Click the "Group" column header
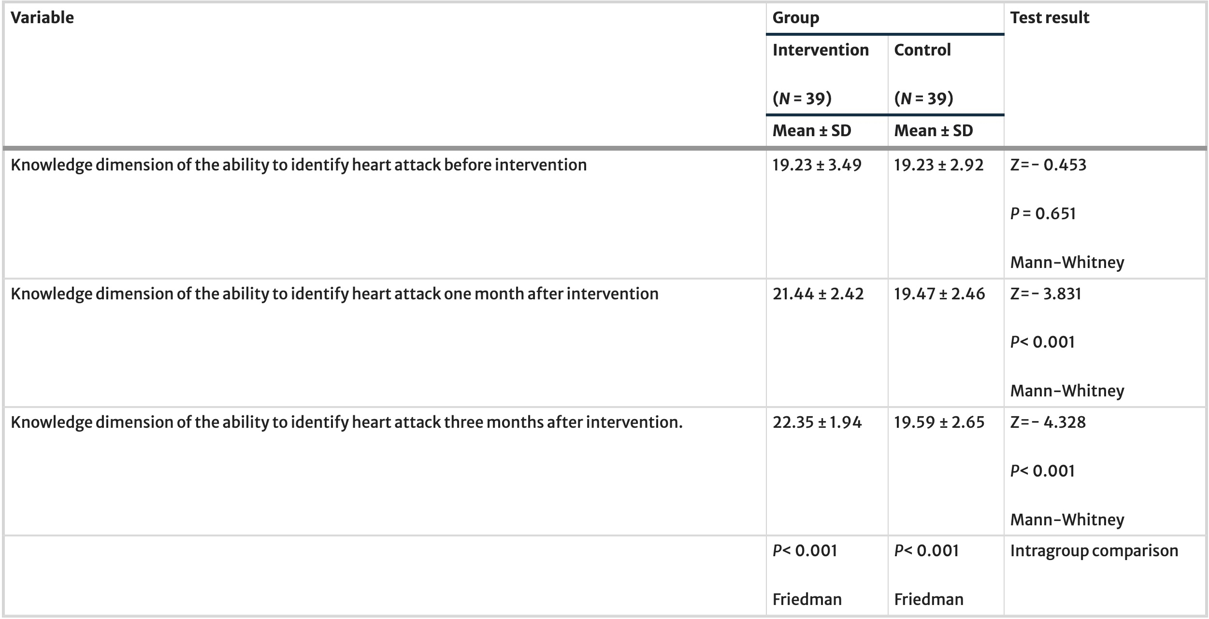 [795, 18]
